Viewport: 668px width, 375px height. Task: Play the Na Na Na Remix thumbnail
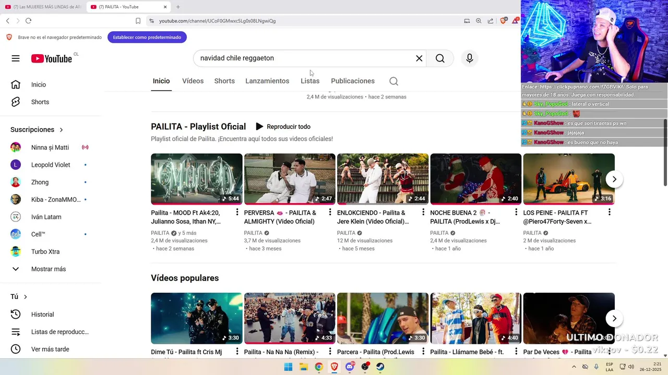click(x=290, y=318)
